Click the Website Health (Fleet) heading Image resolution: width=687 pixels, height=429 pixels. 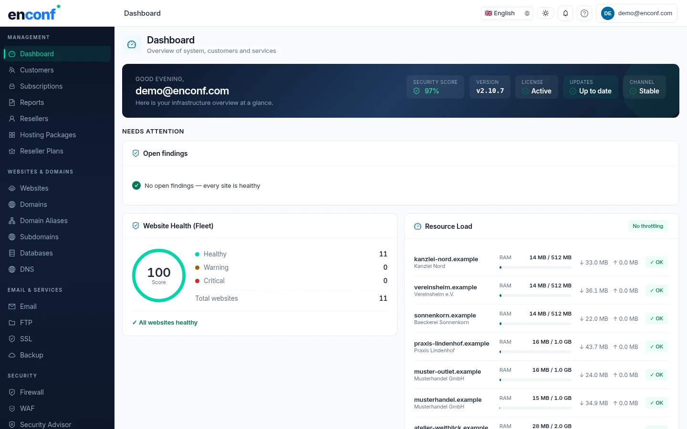pyautogui.click(x=178, y=226)
